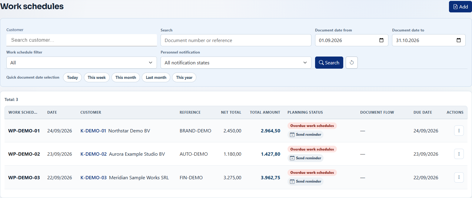The width and height of the screenshot is (472, 198).
Task: Focus the Search customer input field
Action: [81, 40]
